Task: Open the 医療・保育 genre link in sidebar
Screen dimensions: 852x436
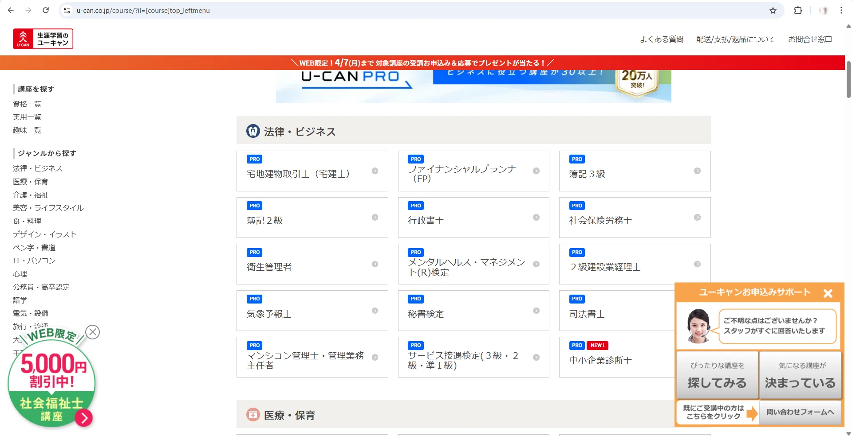Action: tap(31, 182)
